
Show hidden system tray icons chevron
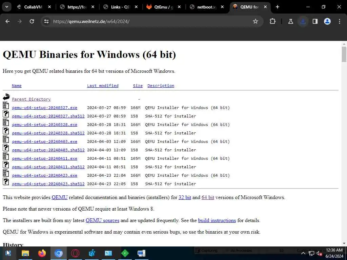303,253
